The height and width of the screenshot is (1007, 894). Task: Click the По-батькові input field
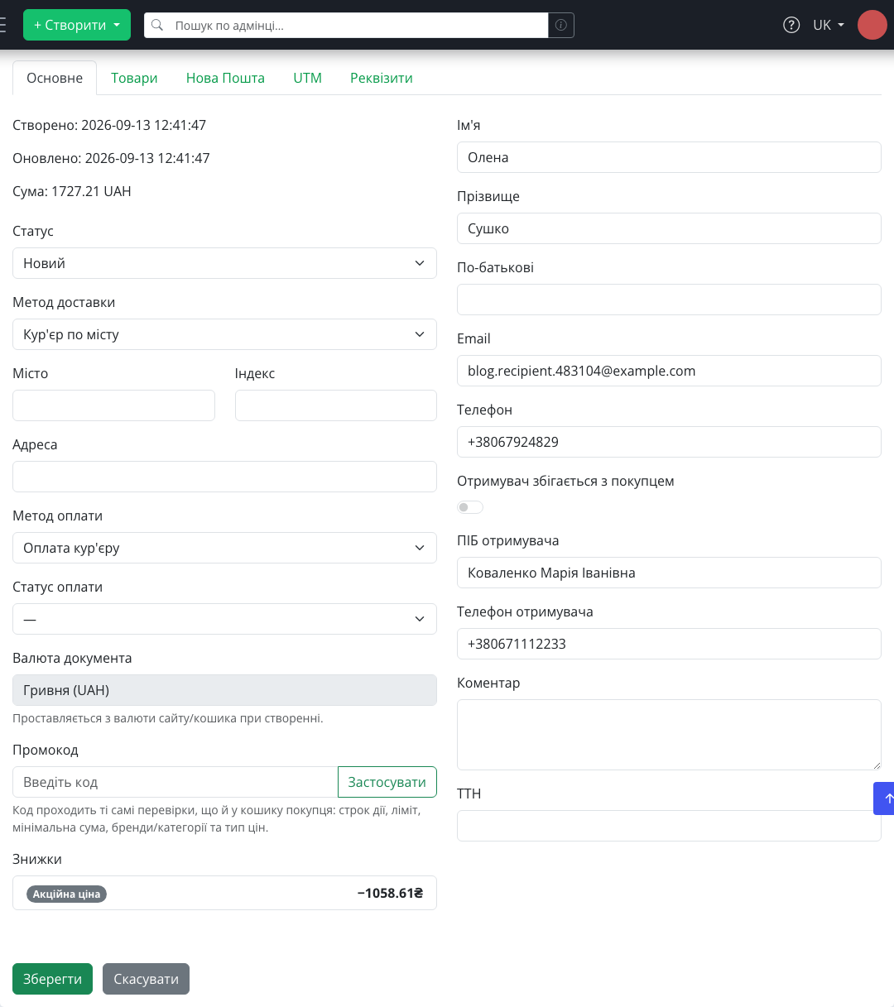[x=669, y=300]
